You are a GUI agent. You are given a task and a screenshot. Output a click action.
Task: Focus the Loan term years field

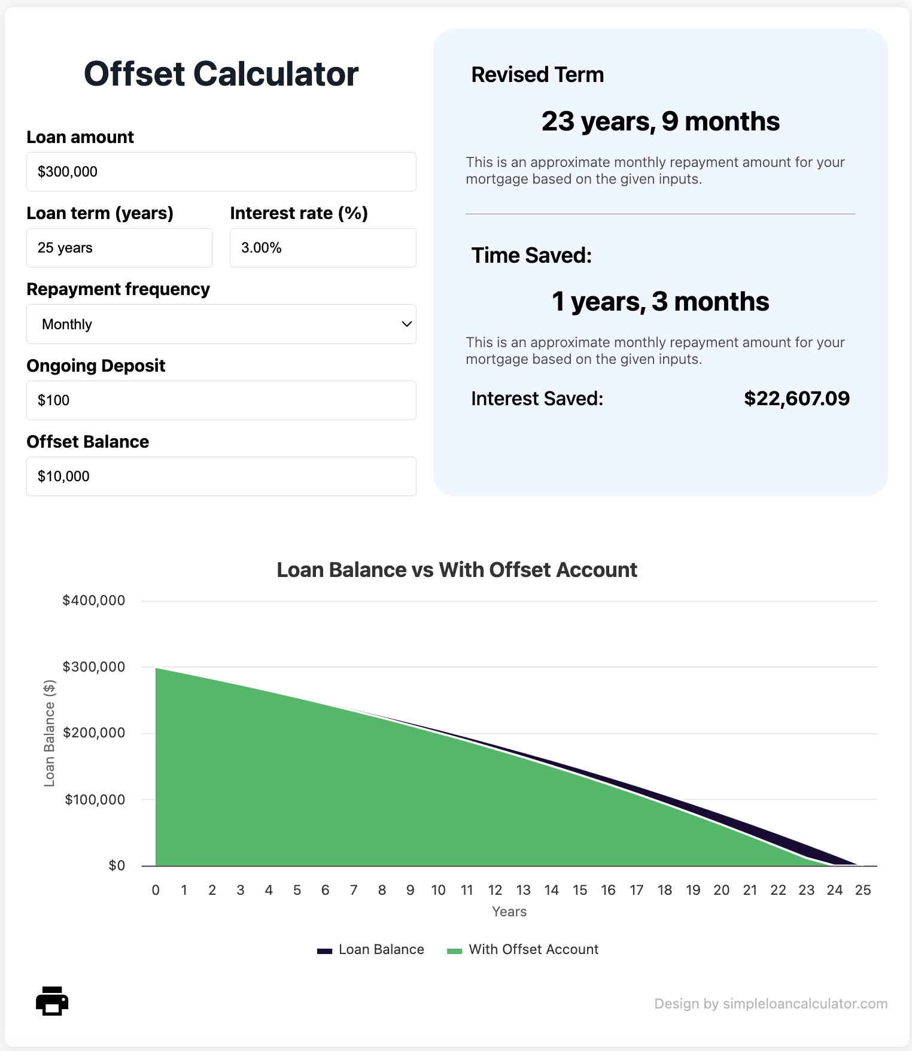tap(119, 248)
